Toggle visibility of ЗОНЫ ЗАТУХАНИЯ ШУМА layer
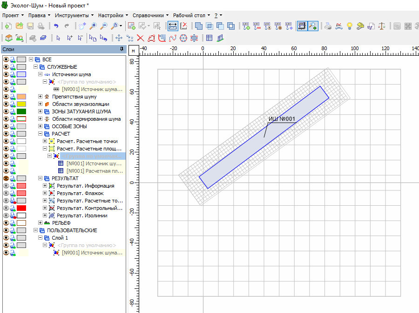Screen dimensions: 419x313 [x=6, y=111]
